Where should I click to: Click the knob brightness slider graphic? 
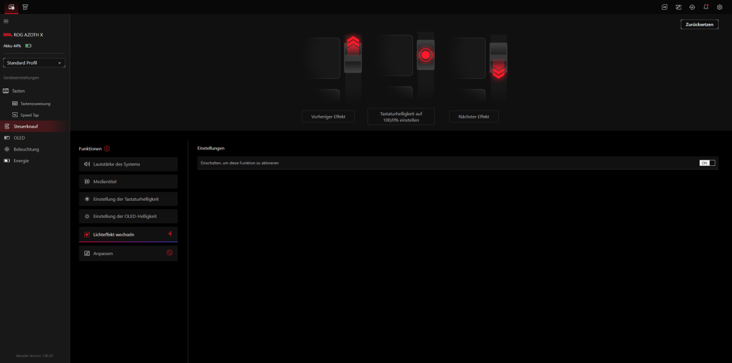point(426,56)
